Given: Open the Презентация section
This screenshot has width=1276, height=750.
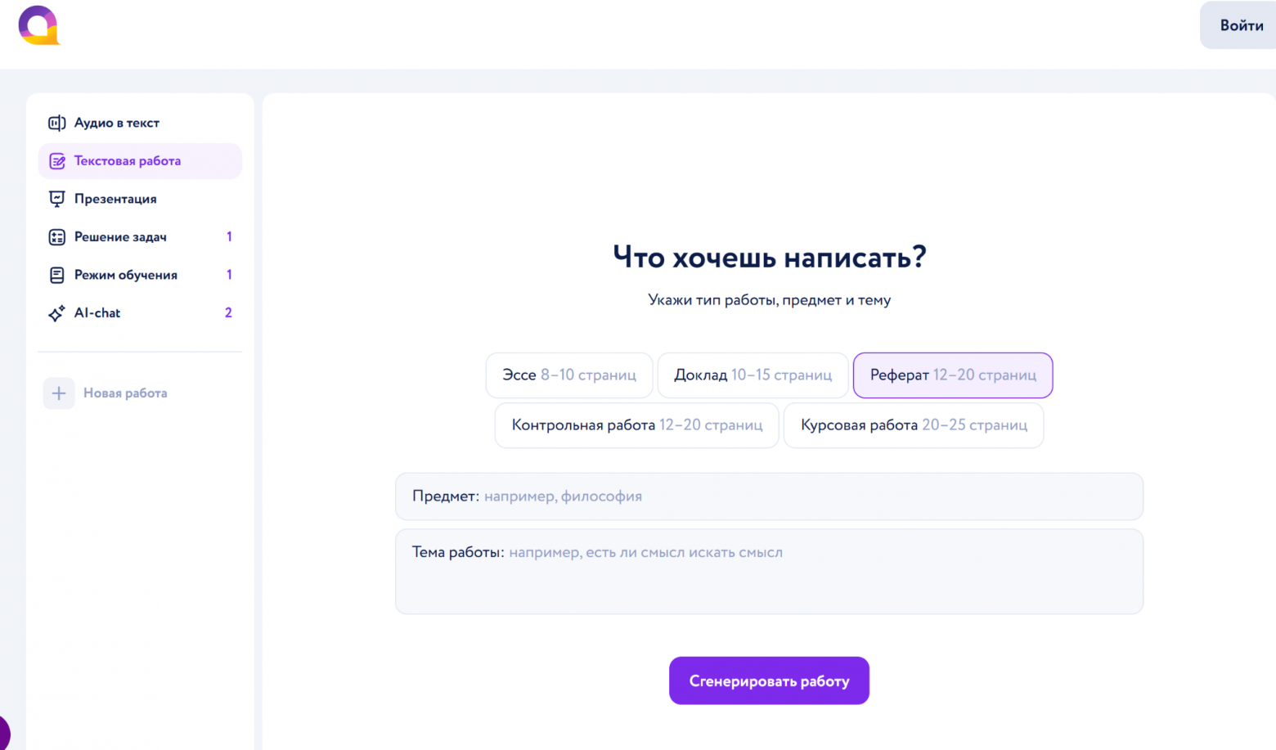Looking at the screenshot, I should pos(140,199).
